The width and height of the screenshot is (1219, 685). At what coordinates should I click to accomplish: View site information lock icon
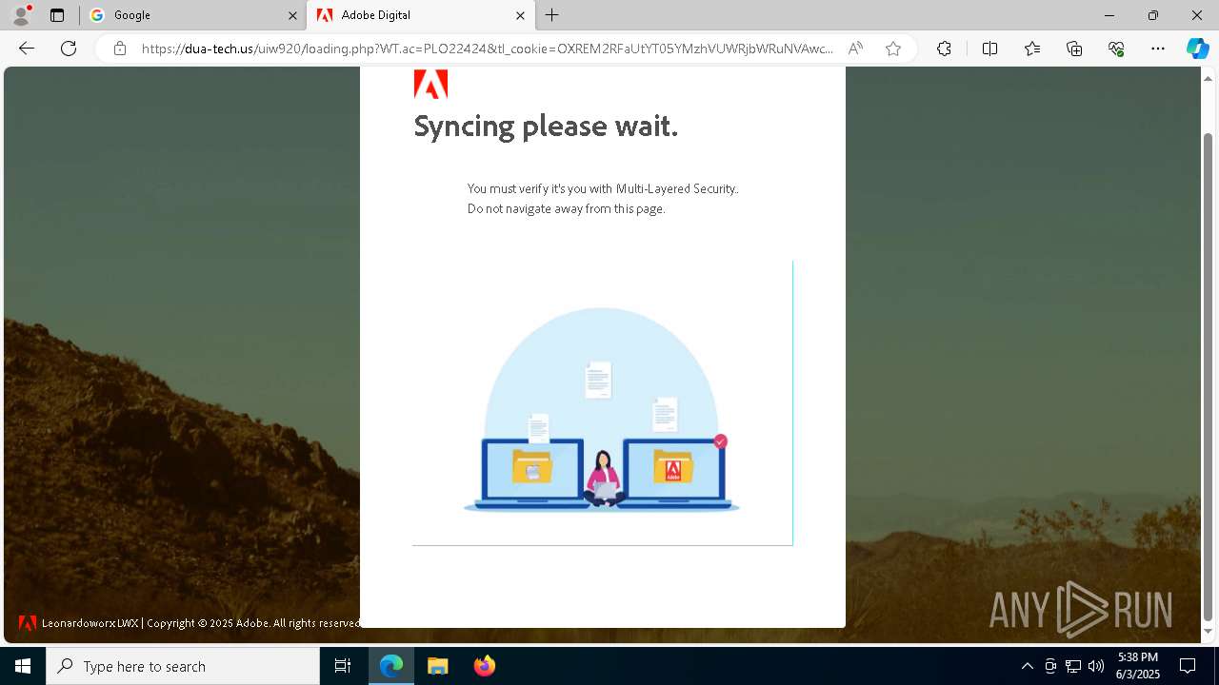(119, 49)
